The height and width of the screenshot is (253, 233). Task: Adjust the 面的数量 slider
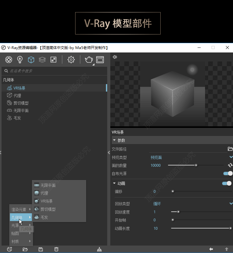[x=196, y=165]
